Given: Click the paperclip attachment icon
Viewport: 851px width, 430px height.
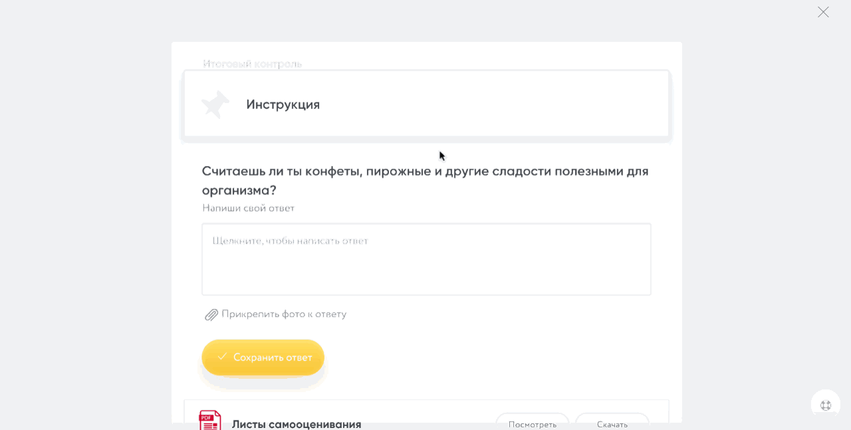Looking at the screenshot, I should [211, 314].
